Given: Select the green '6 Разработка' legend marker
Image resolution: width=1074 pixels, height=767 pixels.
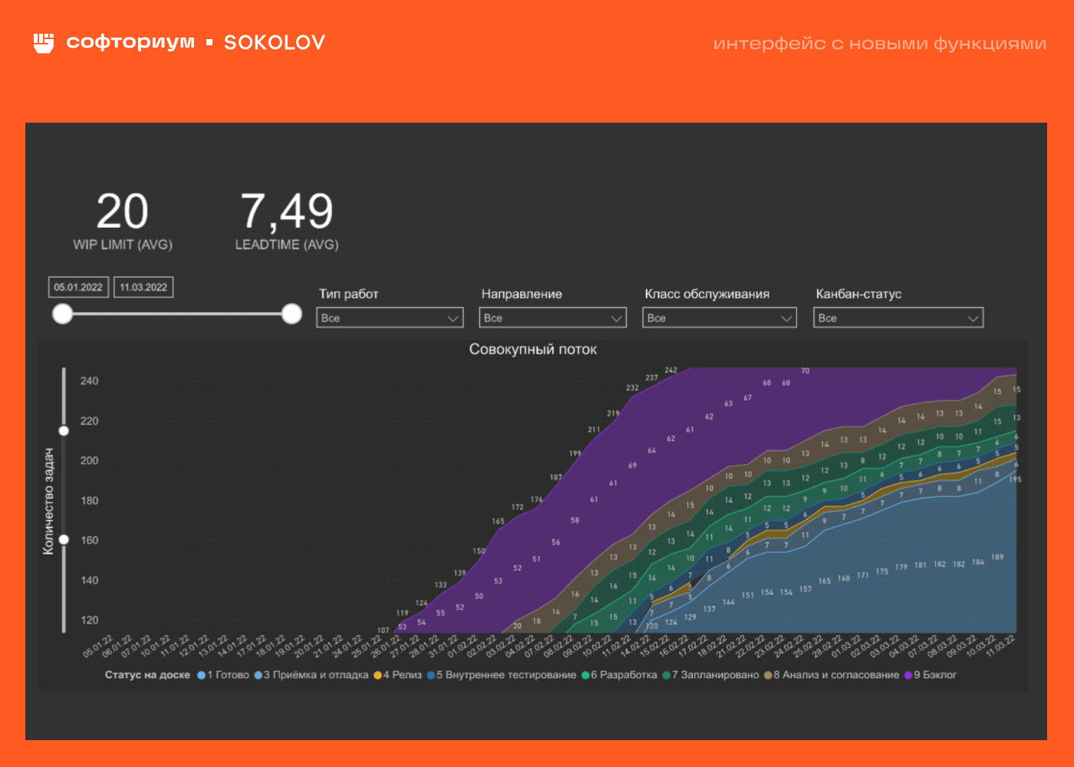Looking at the screenshot, I should (x=585, y=675).
